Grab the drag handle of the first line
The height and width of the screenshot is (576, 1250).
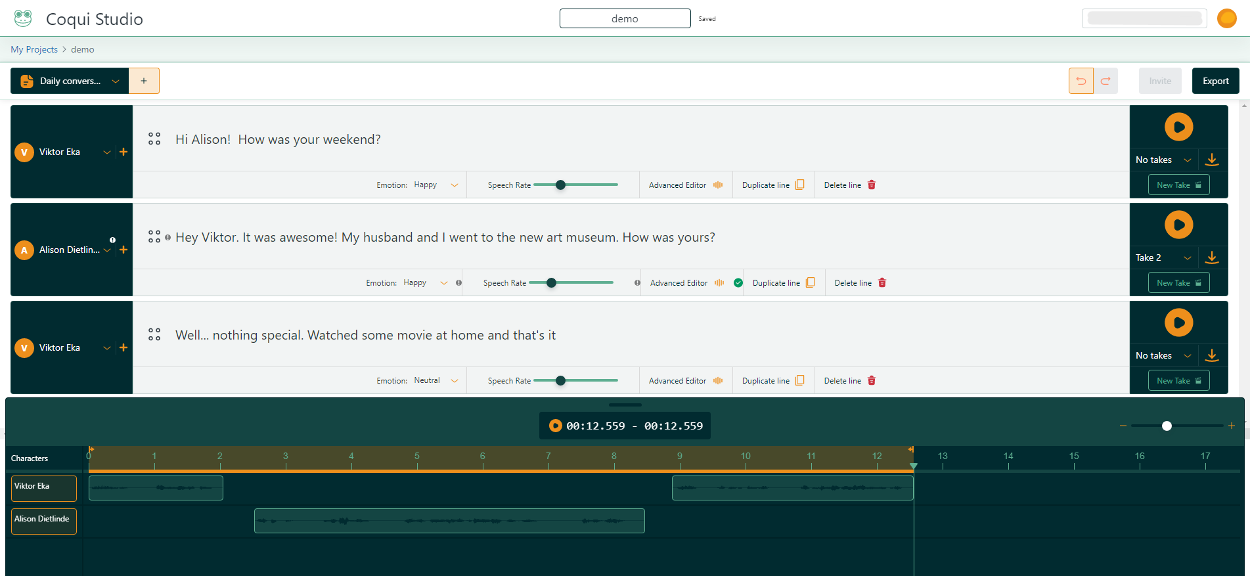tap(154, 139)
